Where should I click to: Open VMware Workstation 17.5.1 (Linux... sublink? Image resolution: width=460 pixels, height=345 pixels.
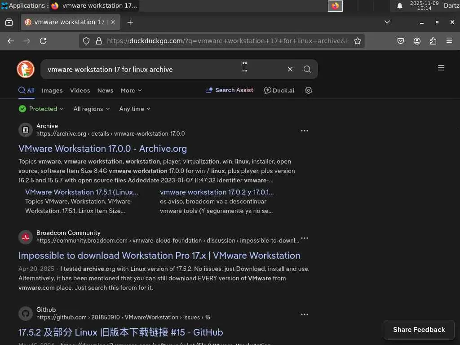click(x=82, y=192)
